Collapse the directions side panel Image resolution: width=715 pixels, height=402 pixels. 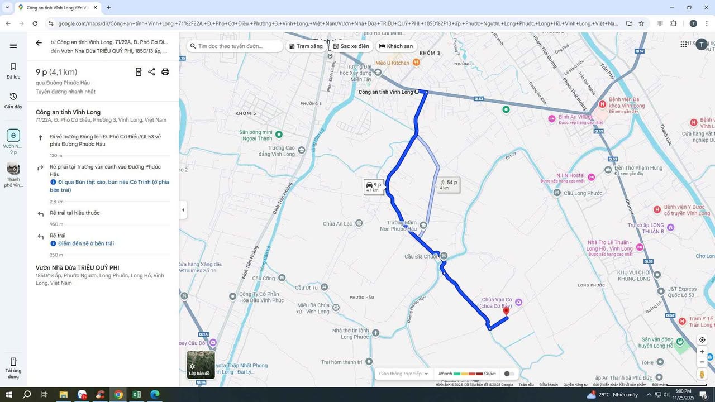[183, 210]
